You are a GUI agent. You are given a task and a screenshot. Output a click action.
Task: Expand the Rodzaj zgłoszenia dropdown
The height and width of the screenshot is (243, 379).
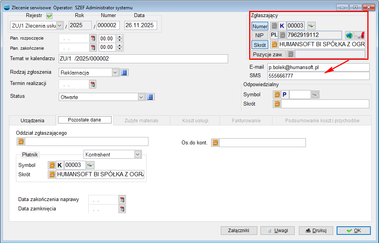click(x=115, y=73)
